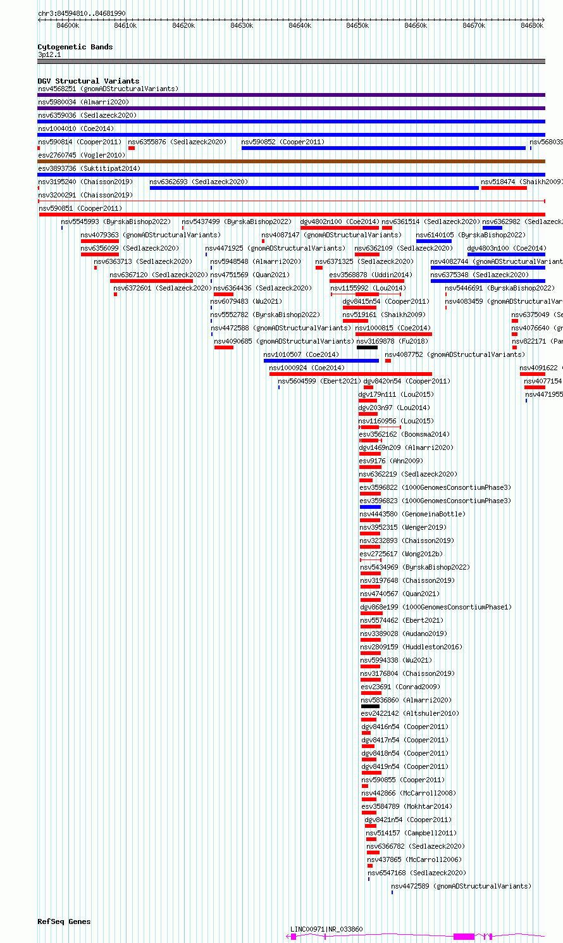Open nsv514157 (Campbell2011) variant
563x943 pixels.
click(x=412, y=833)
